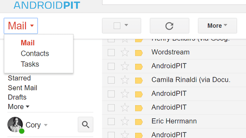Click the importance marker for Camila Rinaldi's email
This screenshot has width=246, height=138.
point(139,80)
